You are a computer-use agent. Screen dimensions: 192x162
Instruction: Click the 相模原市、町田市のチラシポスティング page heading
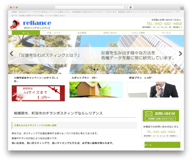pos(58,113)
